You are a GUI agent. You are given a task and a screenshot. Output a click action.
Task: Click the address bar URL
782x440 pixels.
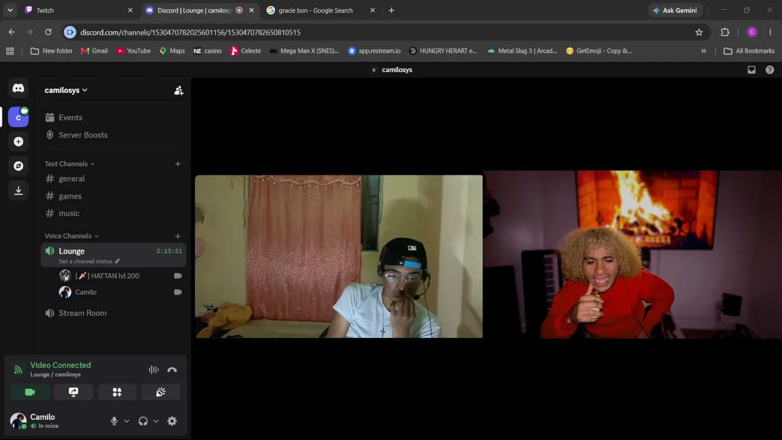190,32
